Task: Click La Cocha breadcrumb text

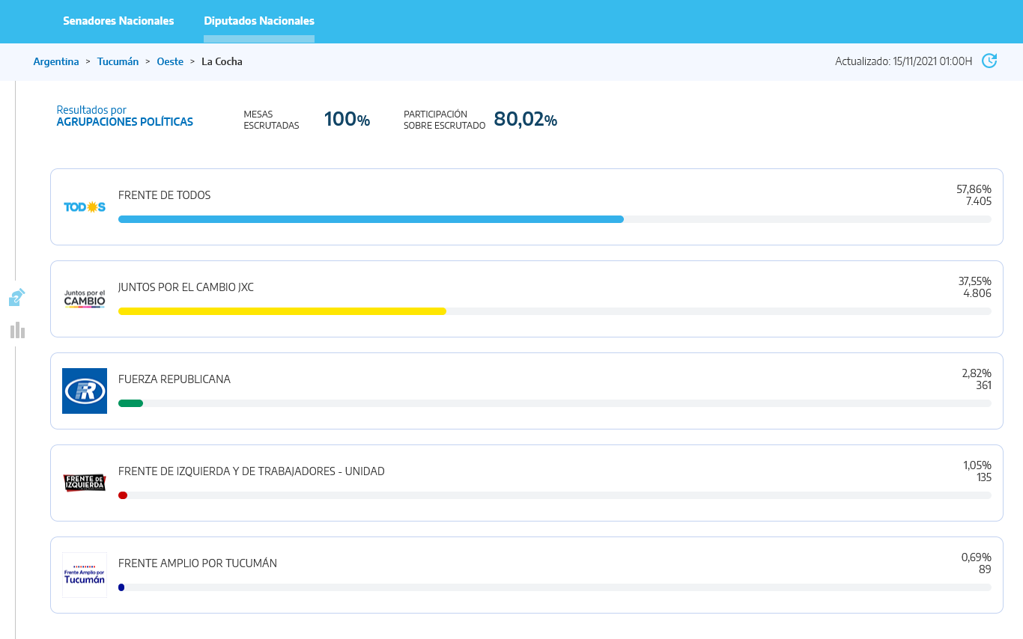Action: pos(222,61)
